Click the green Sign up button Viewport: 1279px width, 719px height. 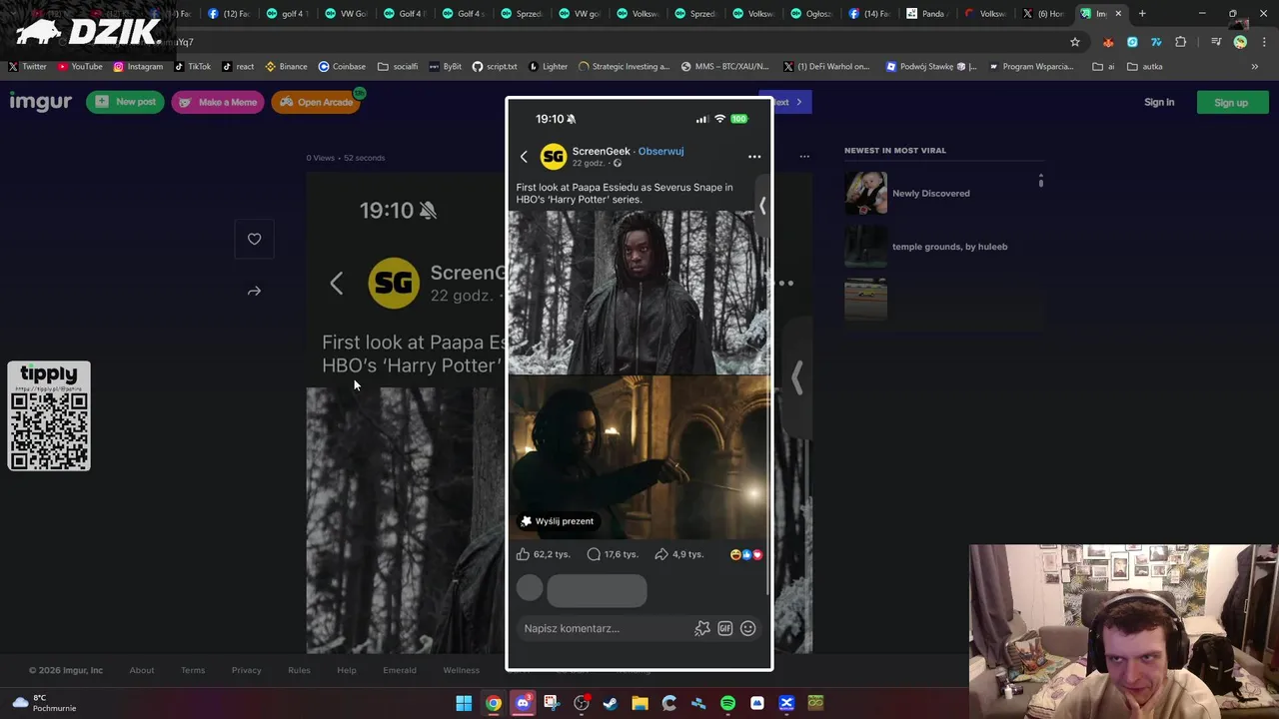[1231, 102]
